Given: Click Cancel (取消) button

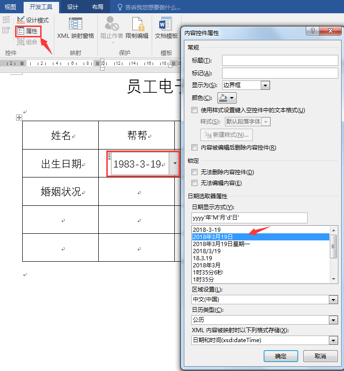Looking at the screenshot, I should click(x=320, y=356).
